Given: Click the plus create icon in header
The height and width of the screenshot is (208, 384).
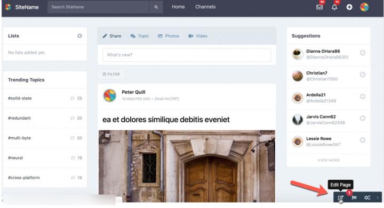Looking at the screenshot, I should click(x=349, y=7).
